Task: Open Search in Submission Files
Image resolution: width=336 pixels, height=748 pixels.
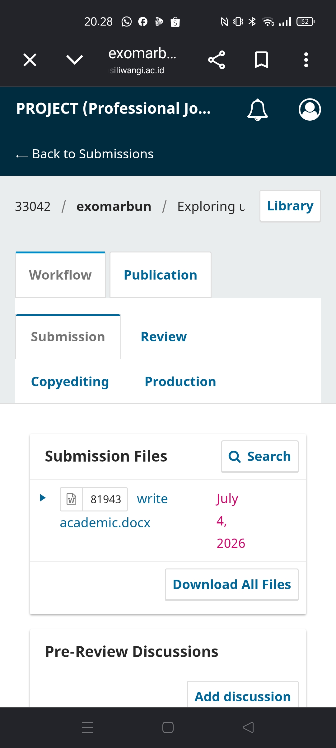Action: pos(260,457)
